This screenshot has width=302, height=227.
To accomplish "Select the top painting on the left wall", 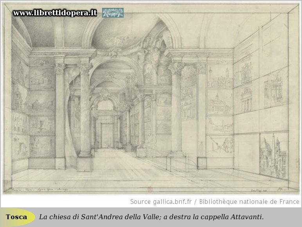I will [x=19, y=73].
